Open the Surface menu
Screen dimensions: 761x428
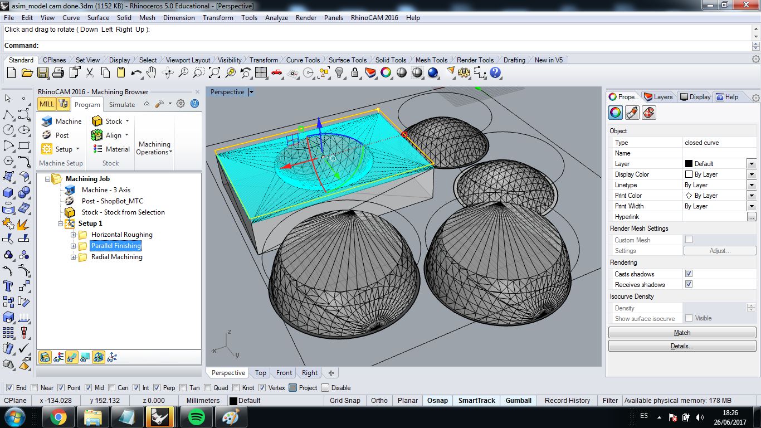click(x=98, y=18)
